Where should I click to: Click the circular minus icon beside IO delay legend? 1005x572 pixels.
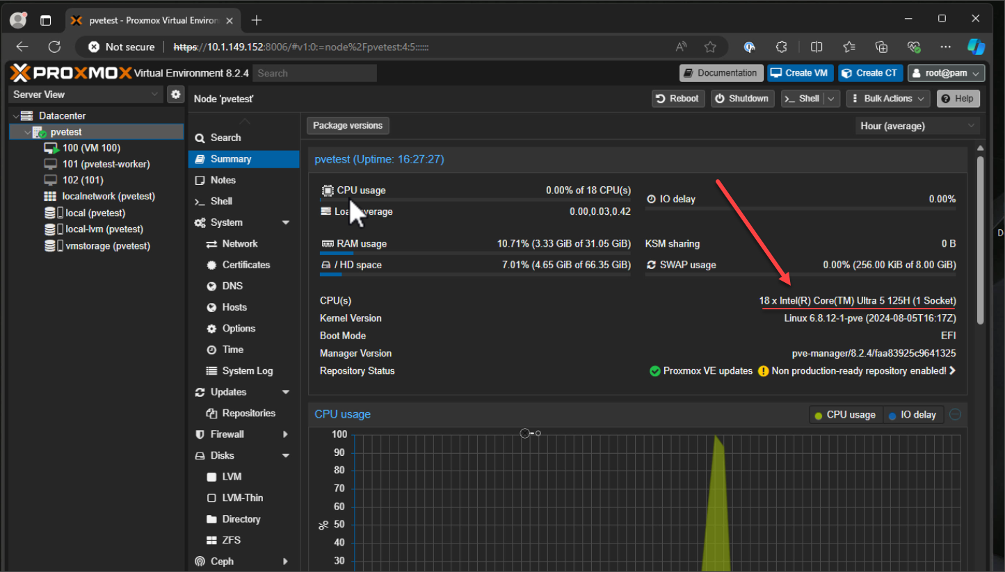[x=956, y=414]
